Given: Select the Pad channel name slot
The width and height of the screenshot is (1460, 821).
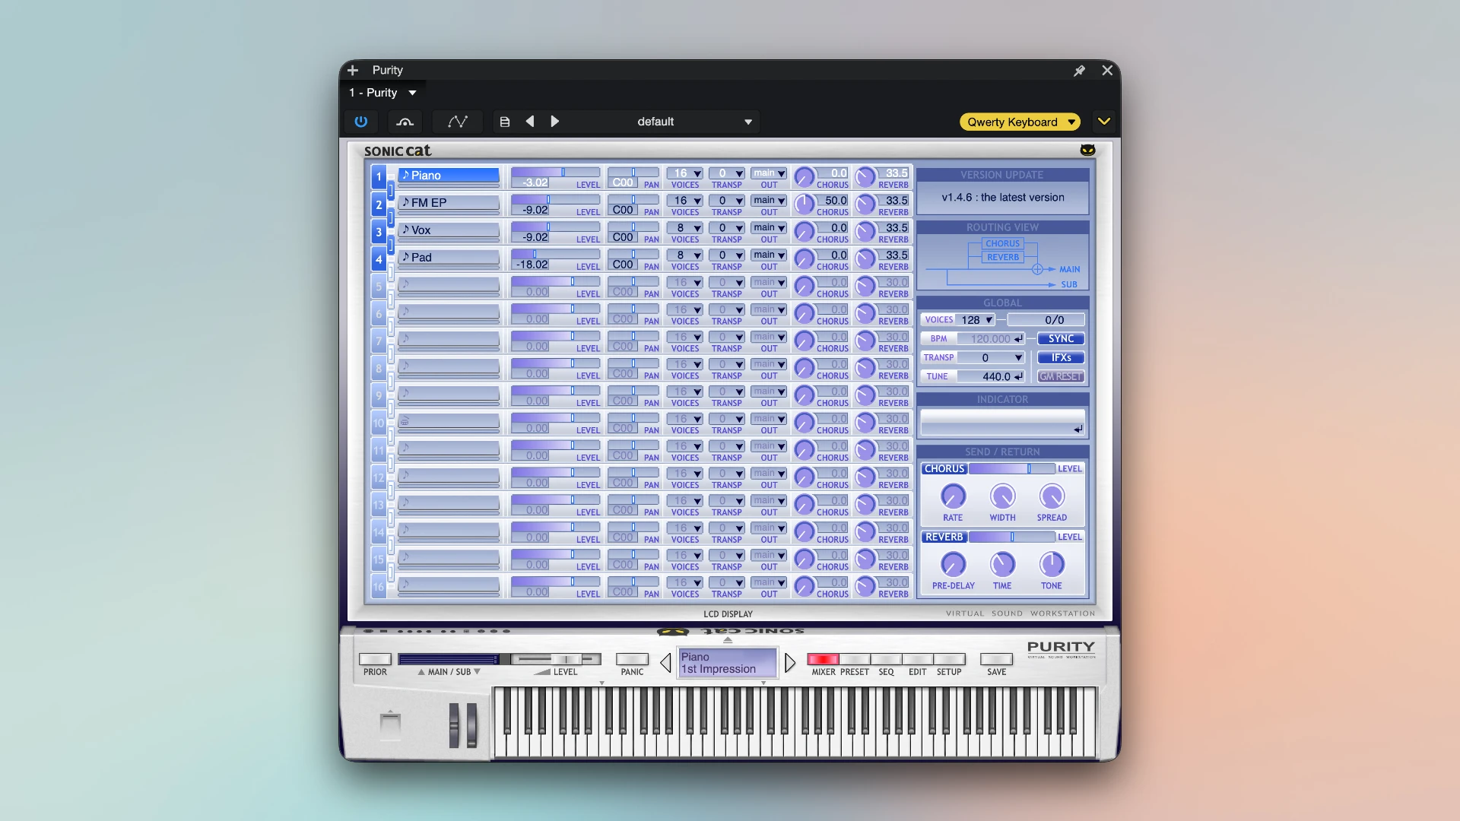Looking at the screenshot, I should [449, 258].
